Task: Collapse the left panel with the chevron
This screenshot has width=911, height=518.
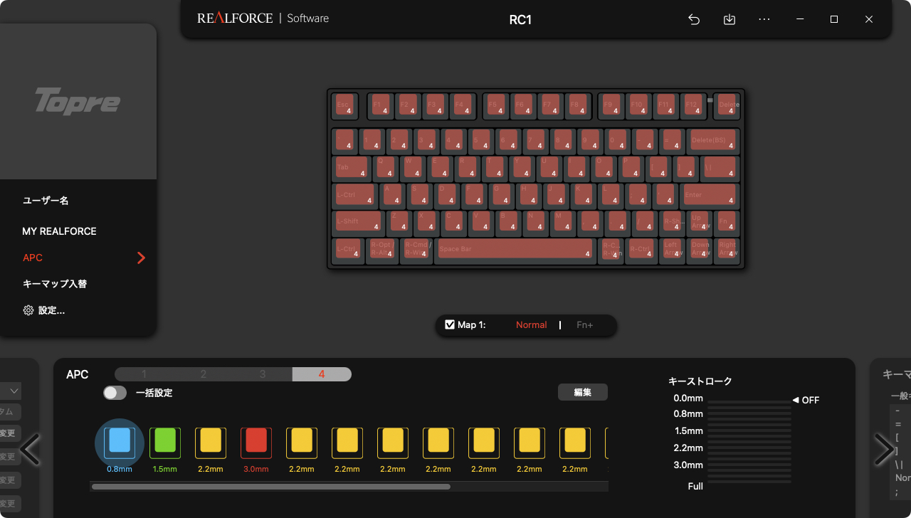Action: point(31,449)
